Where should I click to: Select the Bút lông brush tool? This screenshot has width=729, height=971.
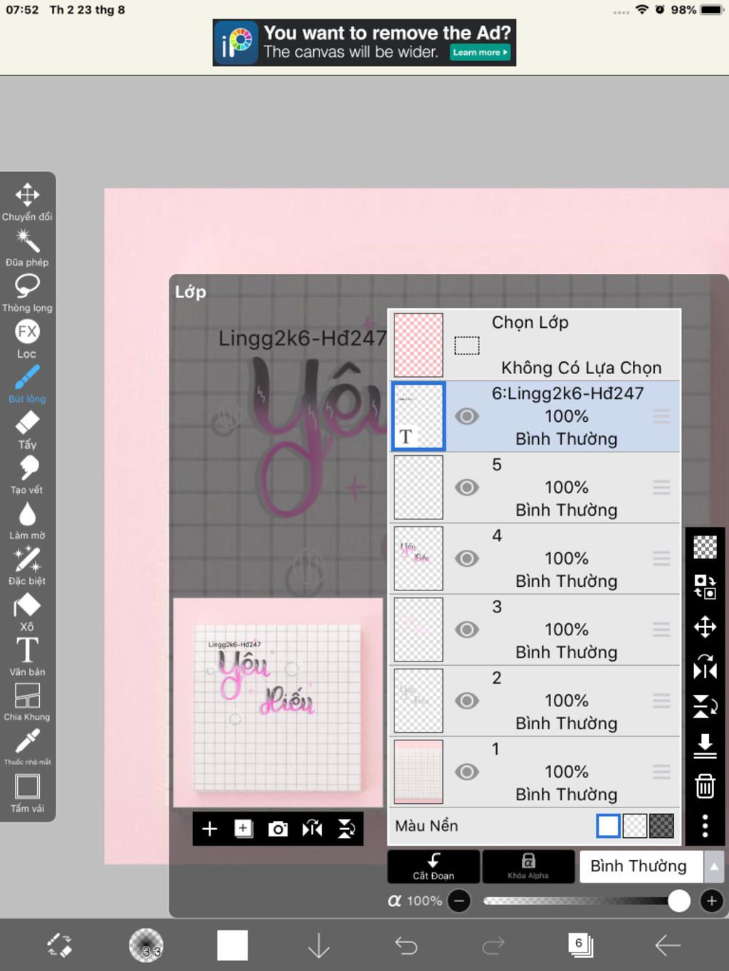[x=27, y=384]
